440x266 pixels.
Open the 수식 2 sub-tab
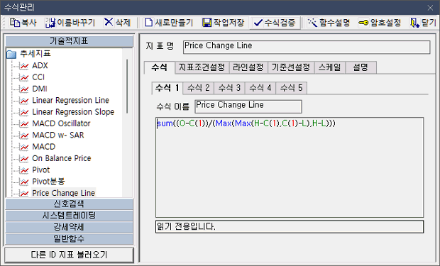[199, 88]
